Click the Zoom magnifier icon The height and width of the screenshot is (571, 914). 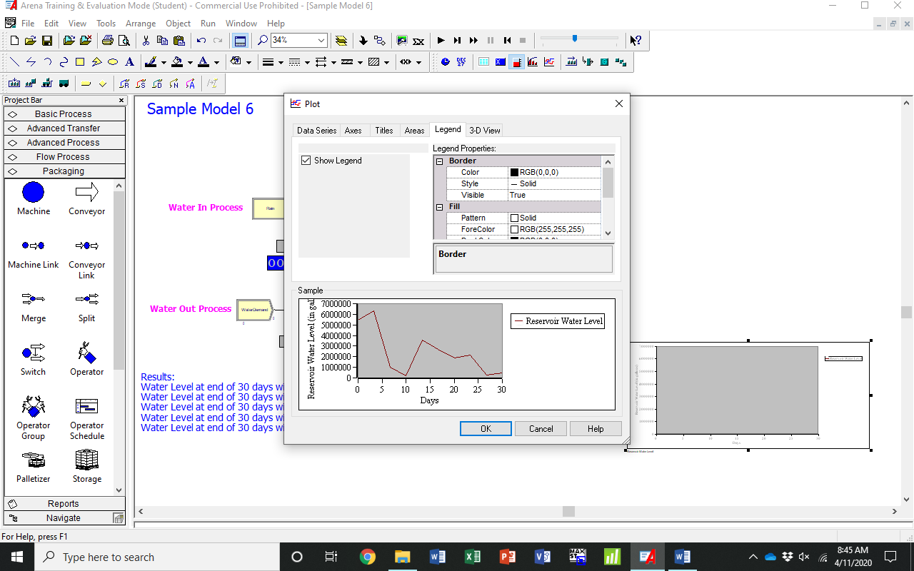click(x=263, y=41)
